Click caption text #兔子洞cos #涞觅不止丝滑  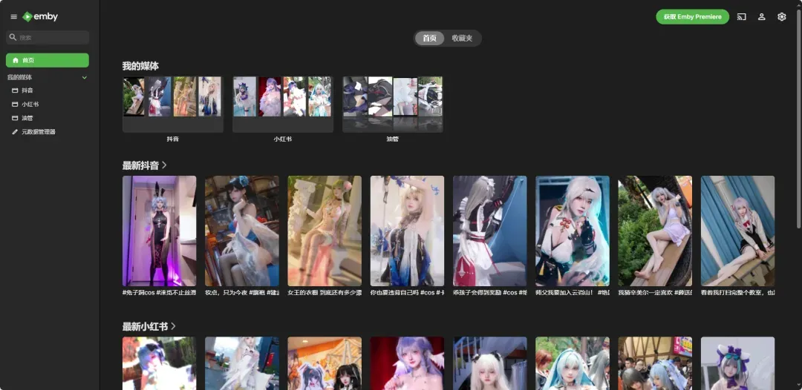pyautogui.click(x=159, y=292)
